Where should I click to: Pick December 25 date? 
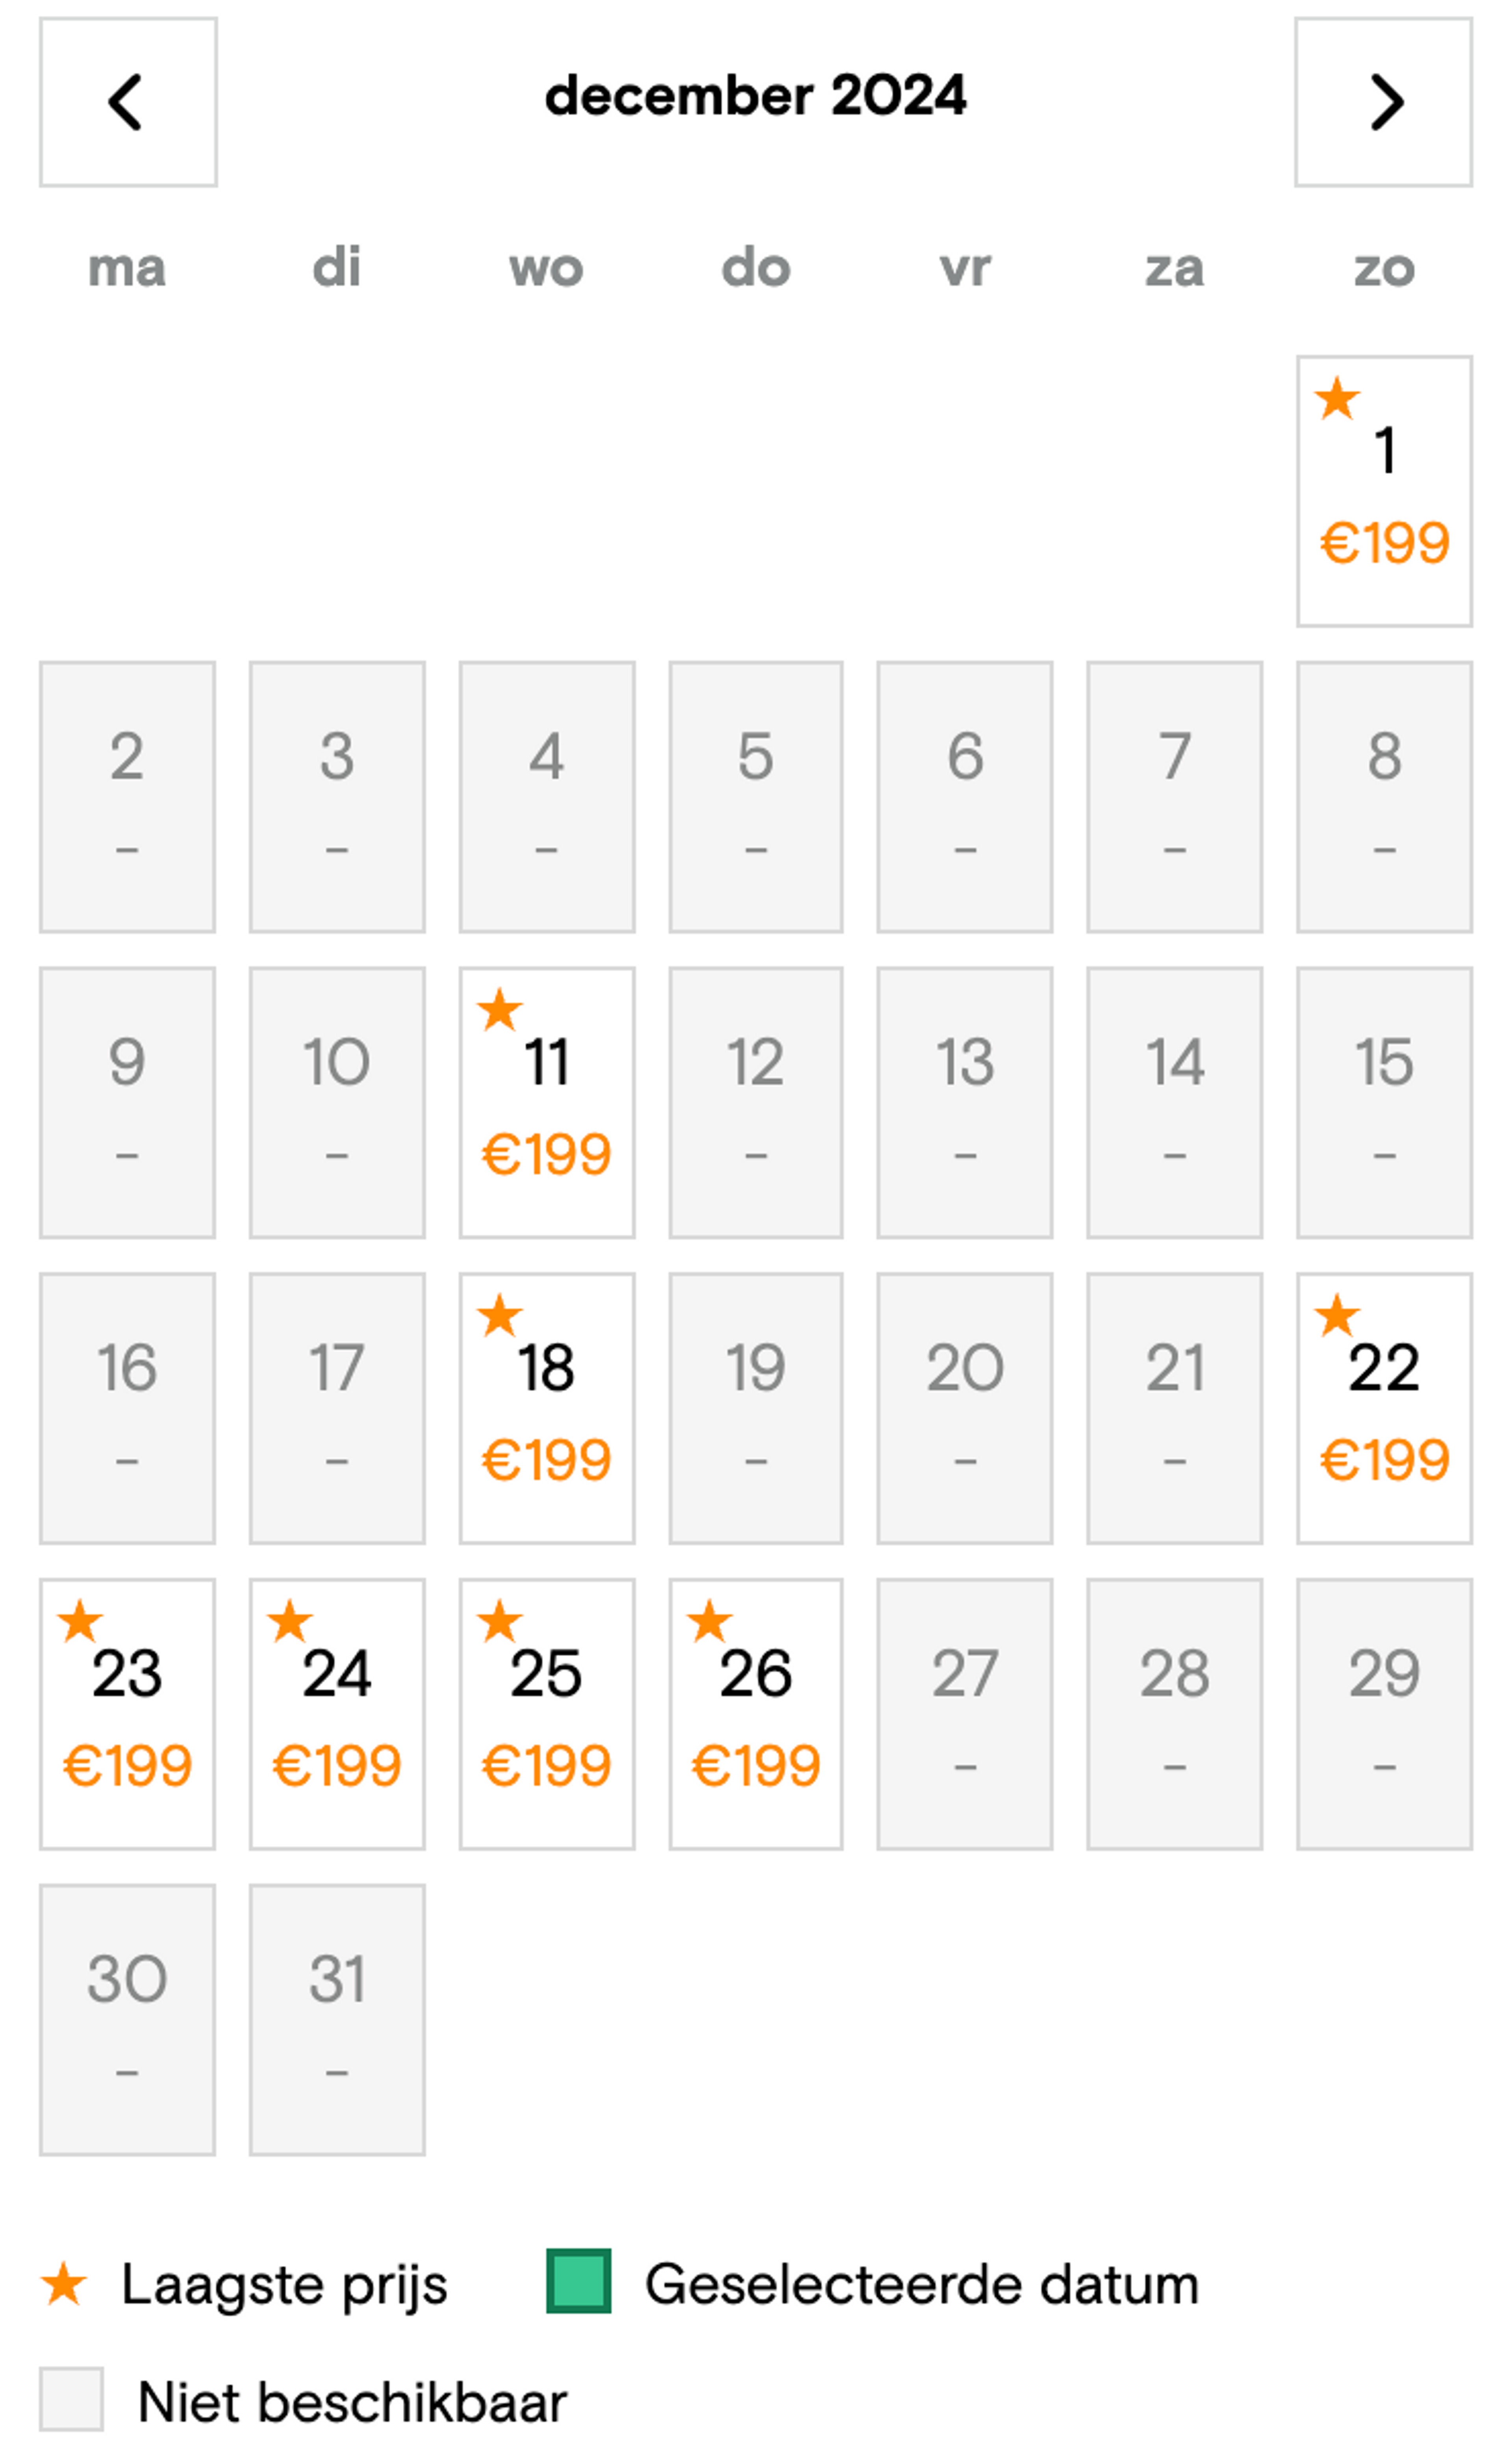click(x=546, y=1714)
